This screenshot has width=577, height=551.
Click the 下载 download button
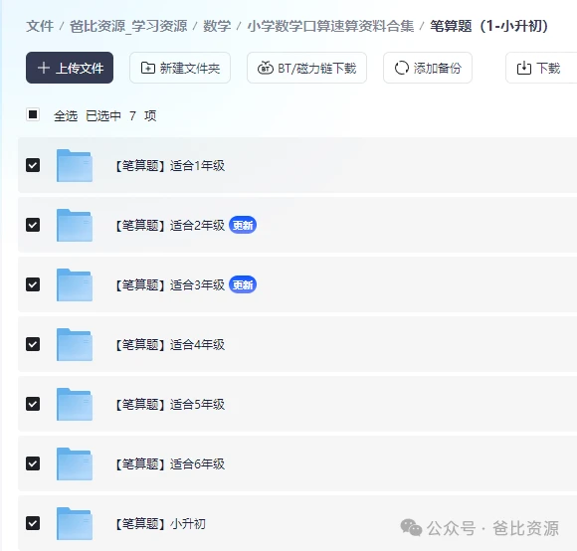tap(541, 68)
